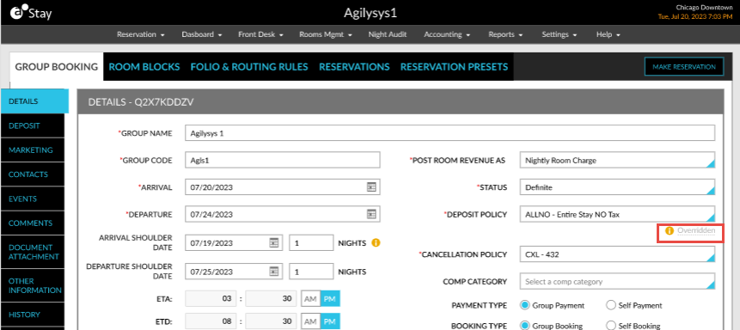Screen dimensions: 740x330
Task: Select Group Booking radio button
Action: [x=525, y=326]
